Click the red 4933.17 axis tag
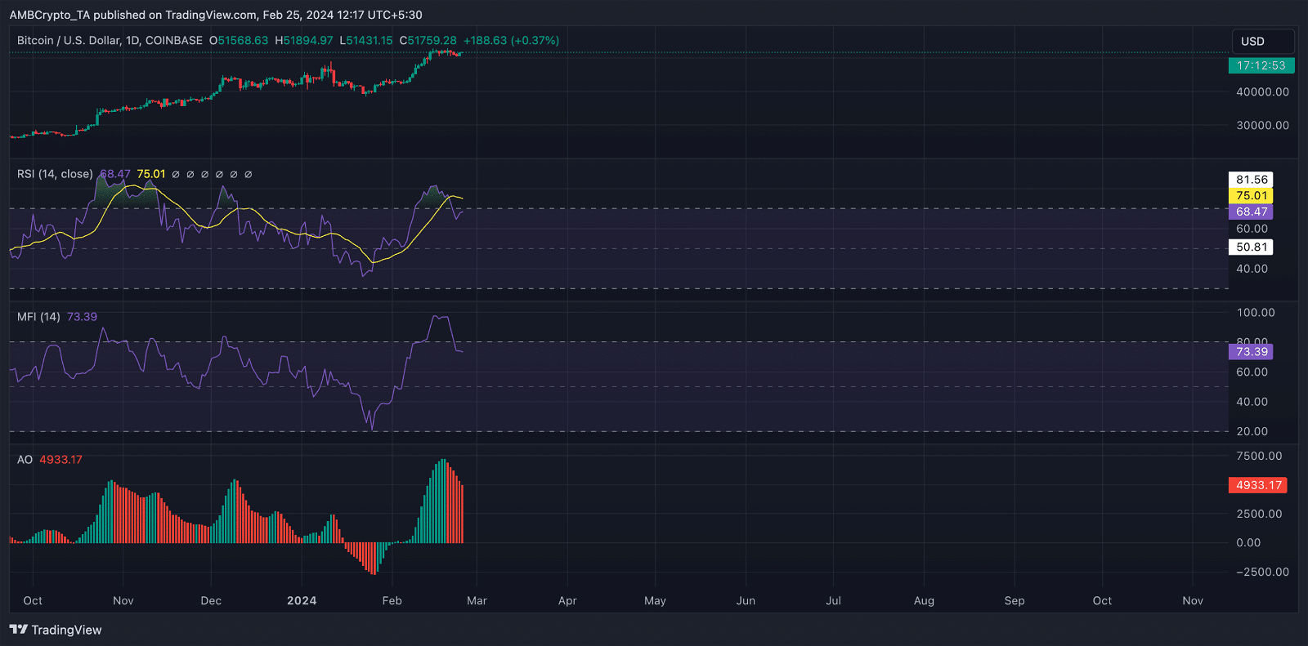The width and height of the screenshot is (1308, 646). click(1258, 485)
